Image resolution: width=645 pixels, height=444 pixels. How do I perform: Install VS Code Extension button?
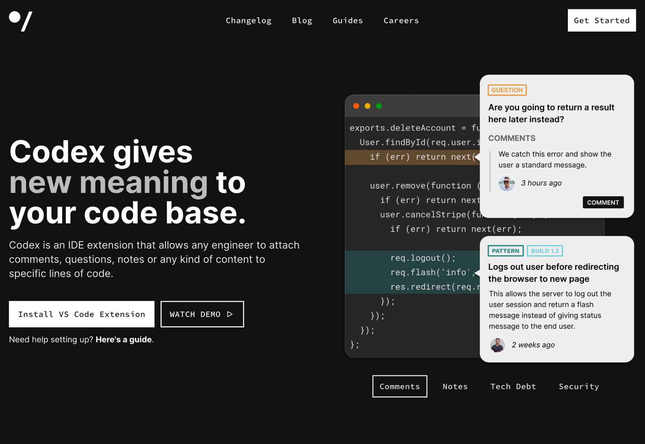(x=82, y=314)
